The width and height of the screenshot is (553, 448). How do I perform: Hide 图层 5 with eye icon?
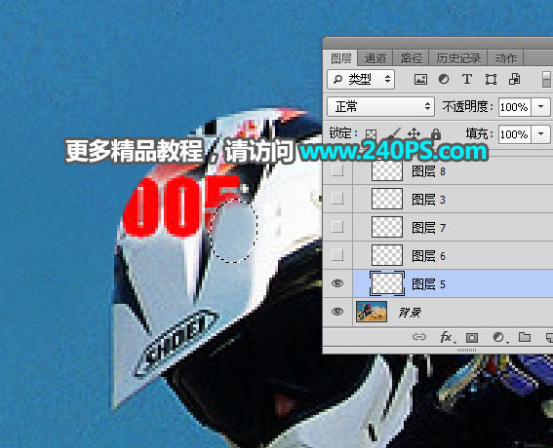tap(337, 283)
